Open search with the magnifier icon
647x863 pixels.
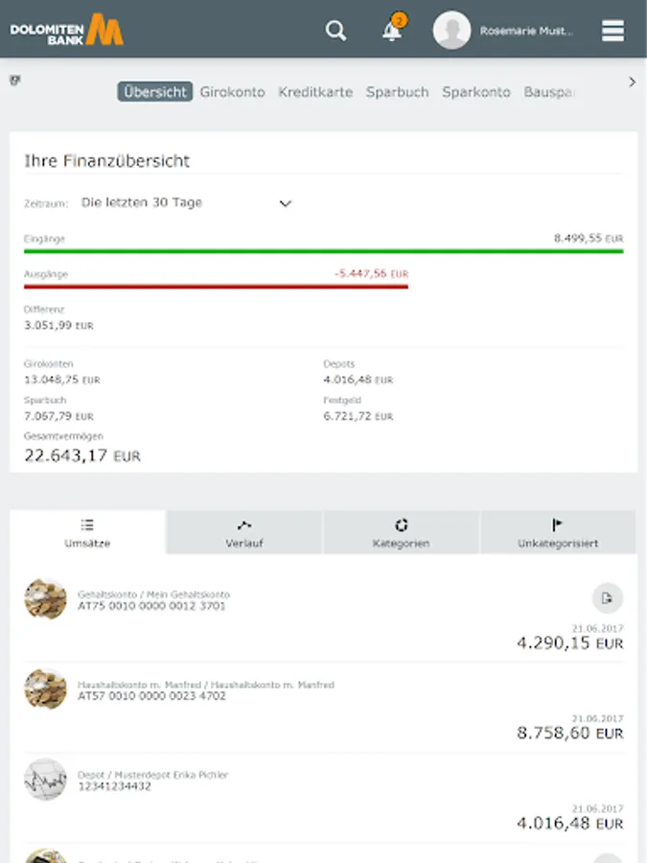point(335,31)
